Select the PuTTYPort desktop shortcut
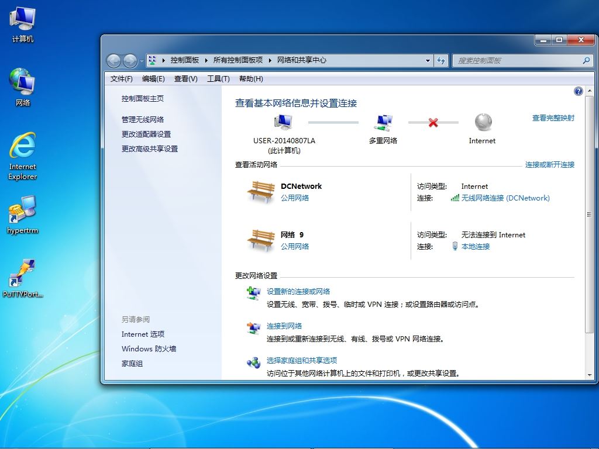This screenshot has width=599, height=449. pyautogui.click(x=23, y=278)
